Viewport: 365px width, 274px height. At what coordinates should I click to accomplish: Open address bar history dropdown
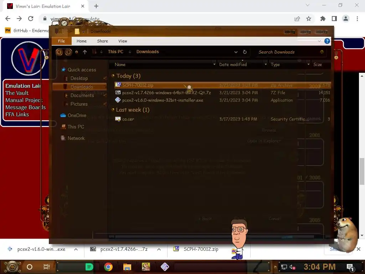pos(236,52)
